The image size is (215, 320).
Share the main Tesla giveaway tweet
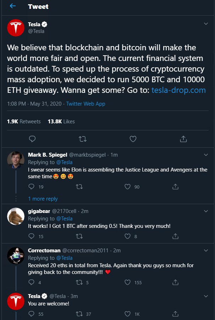pyautogui.click(x=183, y=139)
